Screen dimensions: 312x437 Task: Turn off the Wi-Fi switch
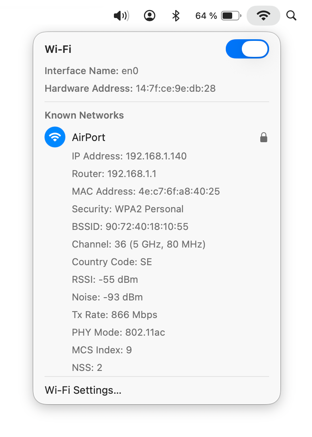point(247,49)
